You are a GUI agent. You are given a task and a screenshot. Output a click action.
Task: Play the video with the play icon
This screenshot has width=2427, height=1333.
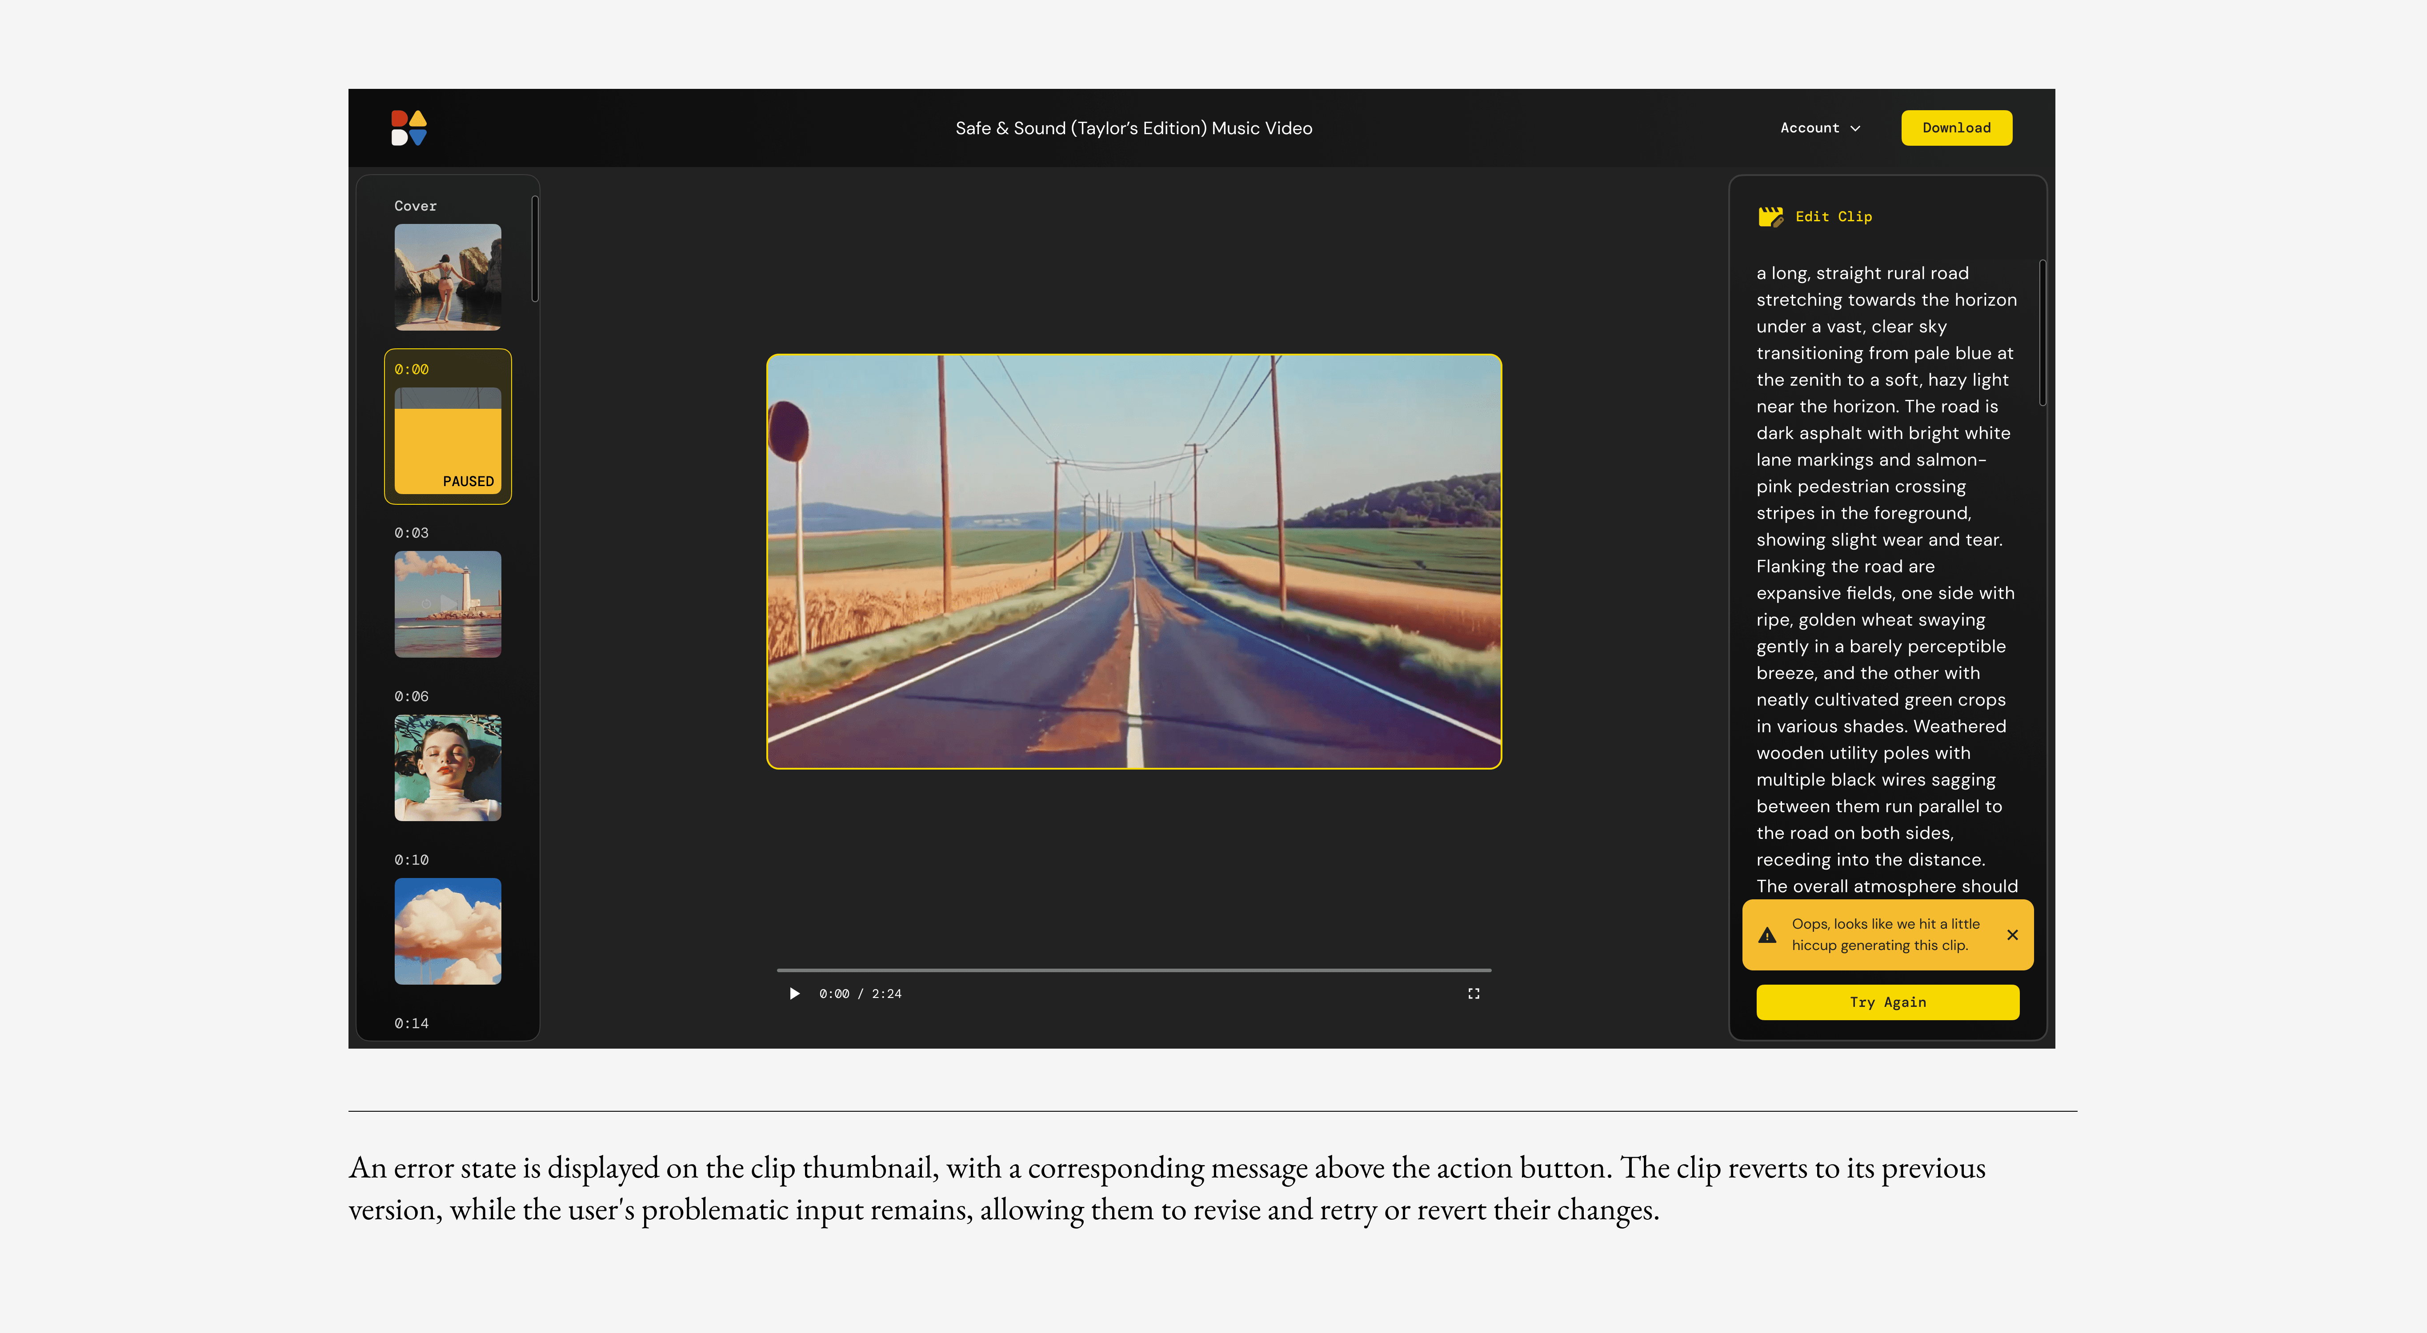pyautogui.click(x=794, y=994)
